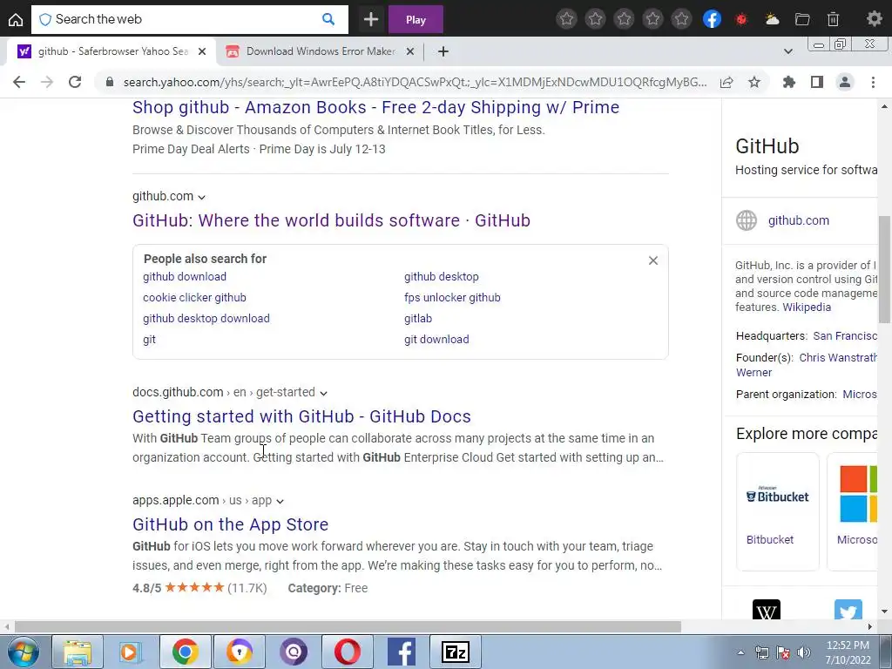Open settings gear in top toolbar
This screenshot has height=669, width=892.
pyautogui.click(x=875, y=19)
